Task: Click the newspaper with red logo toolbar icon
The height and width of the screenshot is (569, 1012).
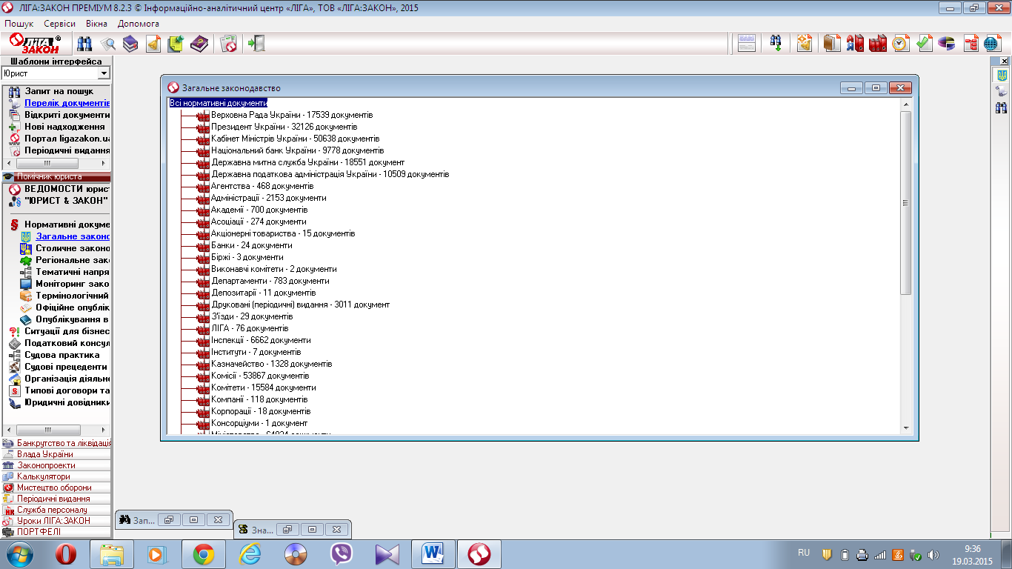Action: 228,44
